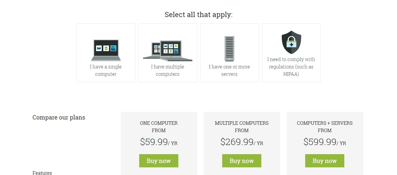
Task: Select the 'I have a single computer' card
Action: [x=106, y=53]
